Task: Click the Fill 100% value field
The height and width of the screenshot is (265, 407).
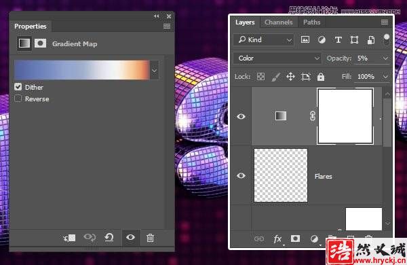Action: 367,77
